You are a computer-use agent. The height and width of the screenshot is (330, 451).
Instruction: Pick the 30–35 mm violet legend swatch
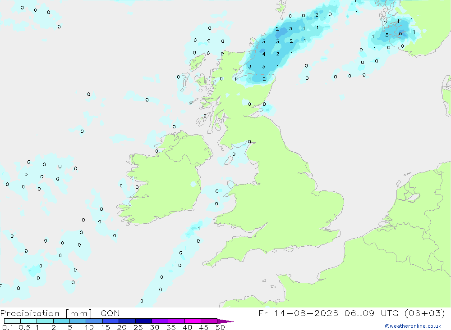click(160, 321)
